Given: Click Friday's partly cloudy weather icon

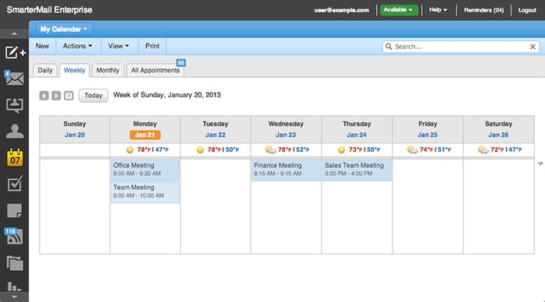Looking at the screenshot, I should point(412,149).
